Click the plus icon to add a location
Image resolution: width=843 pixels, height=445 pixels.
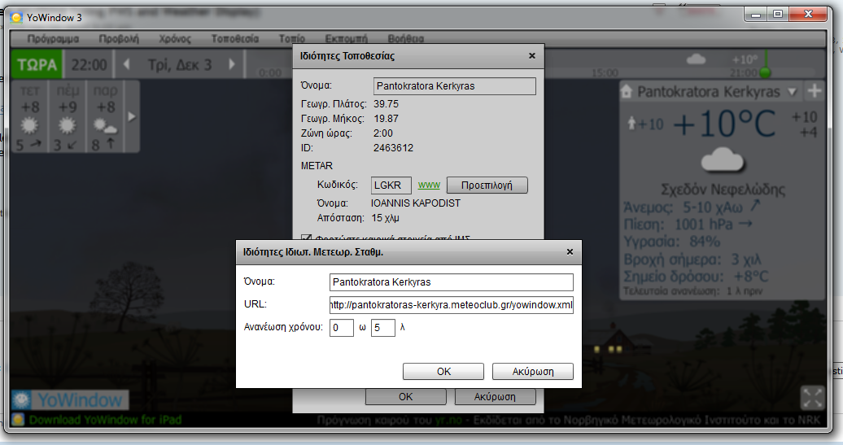pos(813,91)
